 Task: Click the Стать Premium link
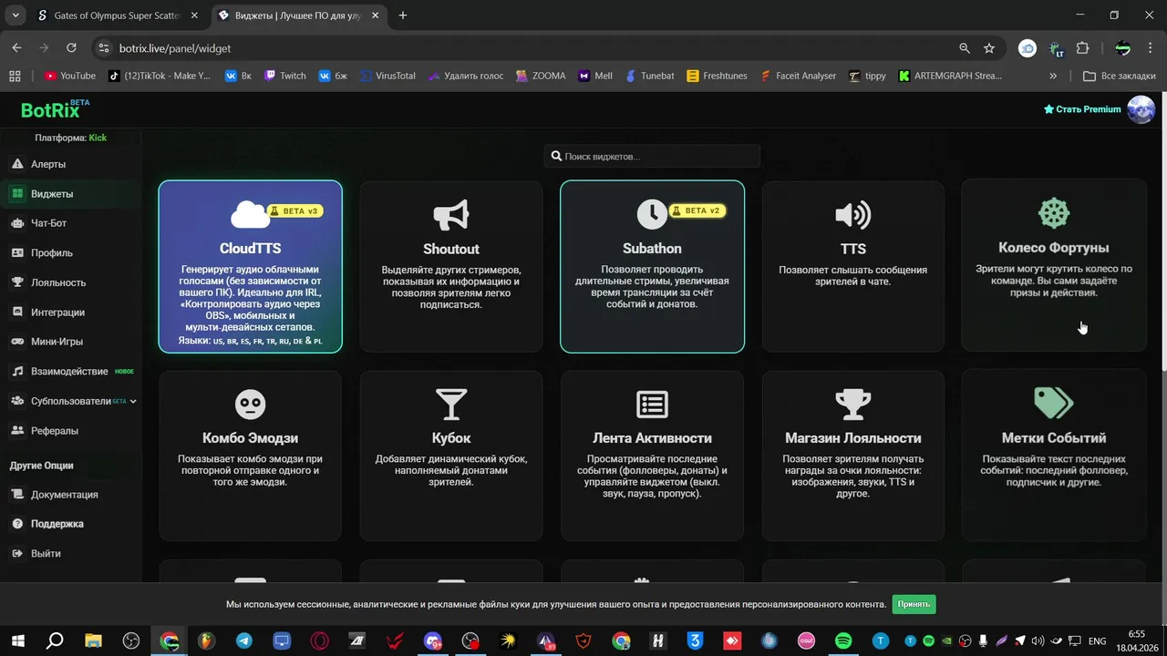click(x=1082, y=109)
